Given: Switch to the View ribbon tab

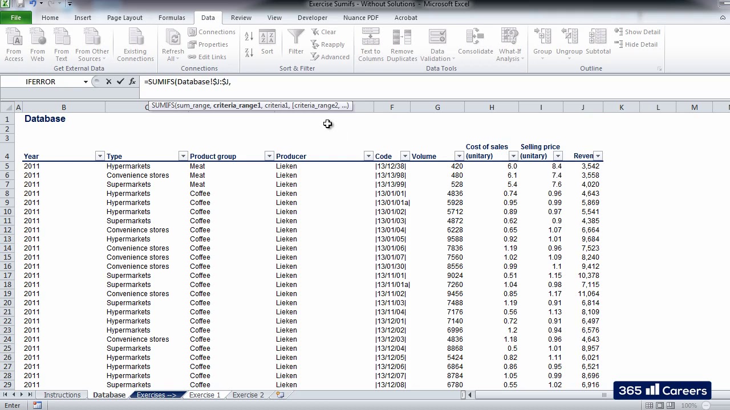Looking at the screenshot, I should tap(274, 18).
